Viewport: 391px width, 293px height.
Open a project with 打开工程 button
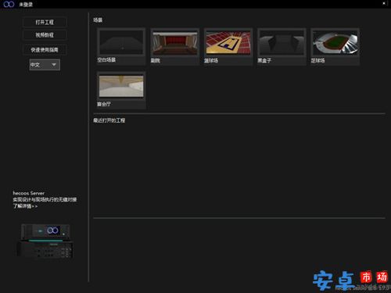[45, 22]
